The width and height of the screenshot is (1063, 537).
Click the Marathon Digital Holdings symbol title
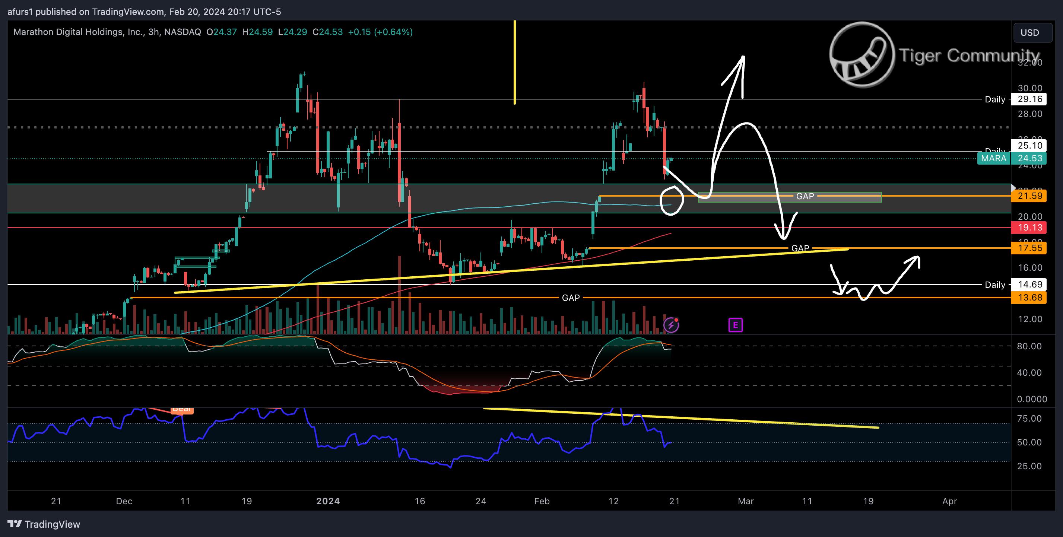tap(79, 32)
